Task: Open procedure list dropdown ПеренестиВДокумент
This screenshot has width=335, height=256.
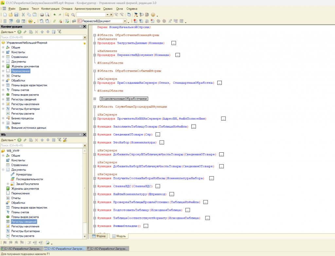Action: pos(125,21)
